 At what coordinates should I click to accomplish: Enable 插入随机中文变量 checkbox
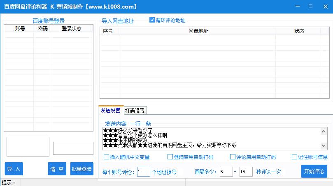[x=107, y=157]
